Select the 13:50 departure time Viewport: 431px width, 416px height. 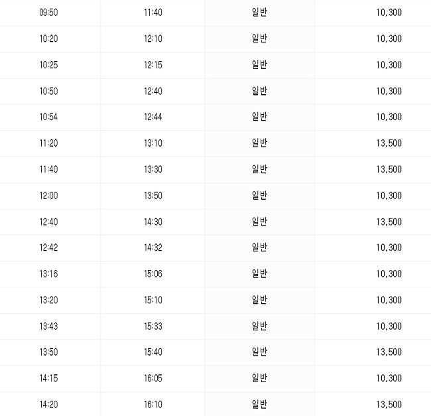pyautogui.click(x=48, y=352)
